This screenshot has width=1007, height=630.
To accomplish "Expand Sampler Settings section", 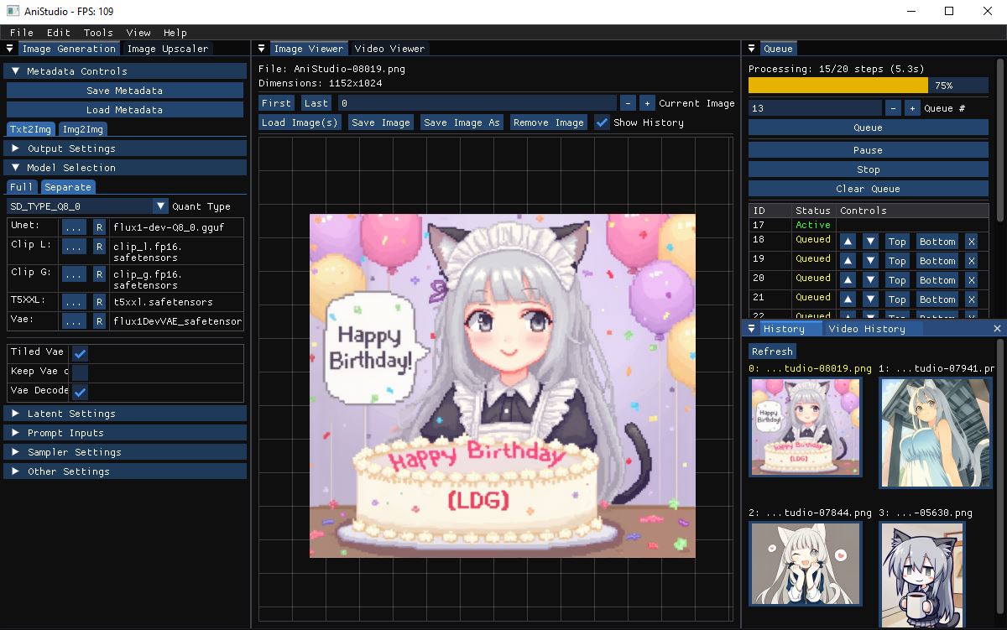I will (125, 452).
